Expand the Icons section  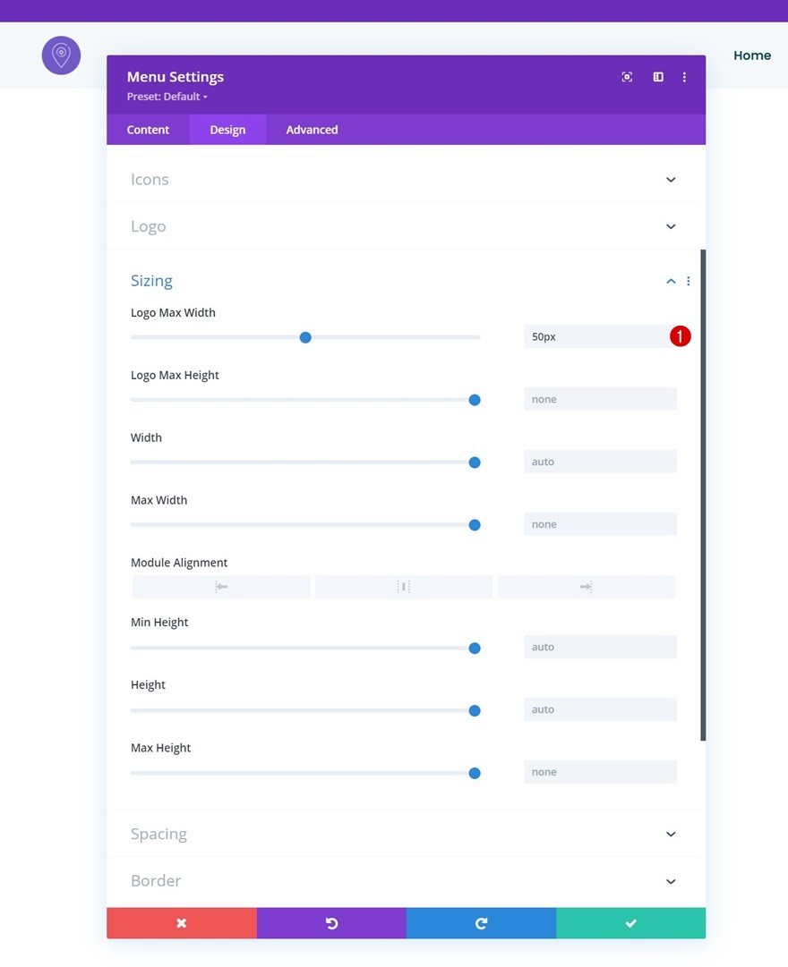coord(404,180)
